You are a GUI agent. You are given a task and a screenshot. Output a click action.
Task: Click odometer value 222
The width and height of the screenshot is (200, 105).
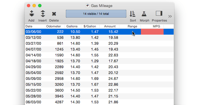coord(60,32)
